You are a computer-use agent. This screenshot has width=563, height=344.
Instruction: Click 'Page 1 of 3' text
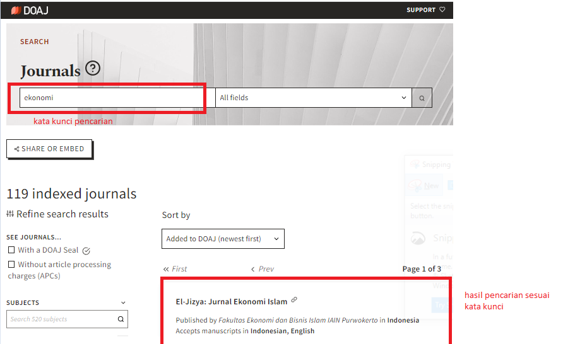[422, 269]
